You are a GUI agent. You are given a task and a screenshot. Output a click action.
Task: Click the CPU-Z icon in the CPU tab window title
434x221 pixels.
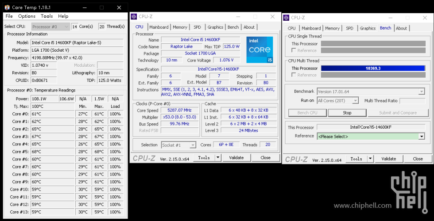[x=134, y=17]
